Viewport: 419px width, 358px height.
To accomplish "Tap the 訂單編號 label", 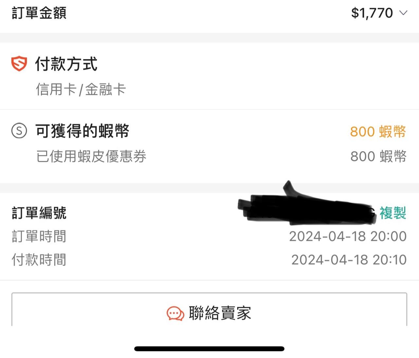I will tap(39, 213).
